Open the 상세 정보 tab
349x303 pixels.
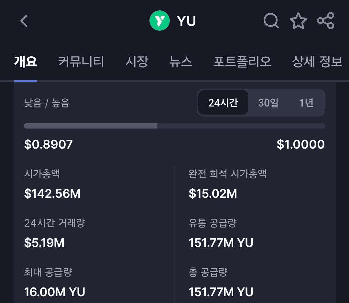[x=317, y=62]
